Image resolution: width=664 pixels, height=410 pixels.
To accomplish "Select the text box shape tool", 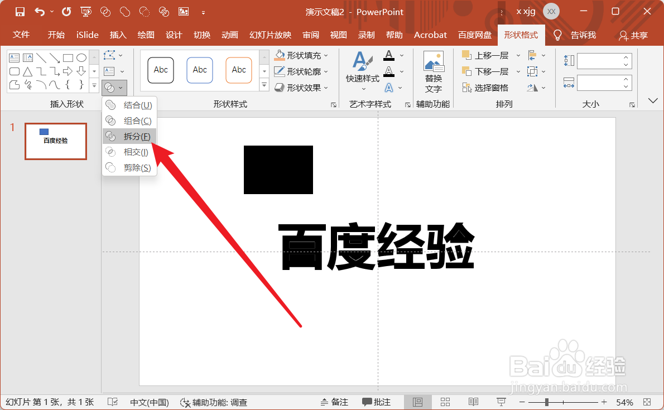I will [15, 57].
